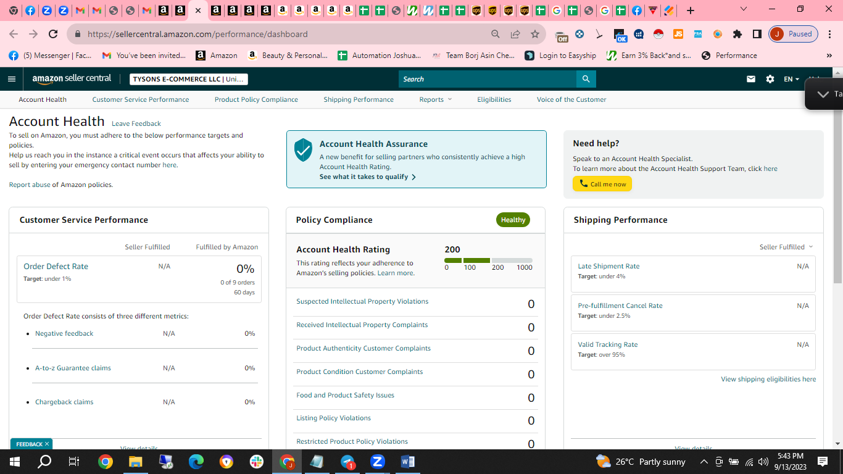This screenshot has height=474, width=843.
Task: Open the Voice of the Customer tab
Action: click(571, 99)
